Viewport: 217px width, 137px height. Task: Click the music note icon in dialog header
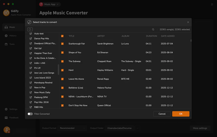[29, 22]
